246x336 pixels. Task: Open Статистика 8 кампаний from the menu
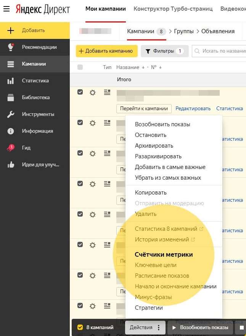pyautogui.click(x=166, y=229)
